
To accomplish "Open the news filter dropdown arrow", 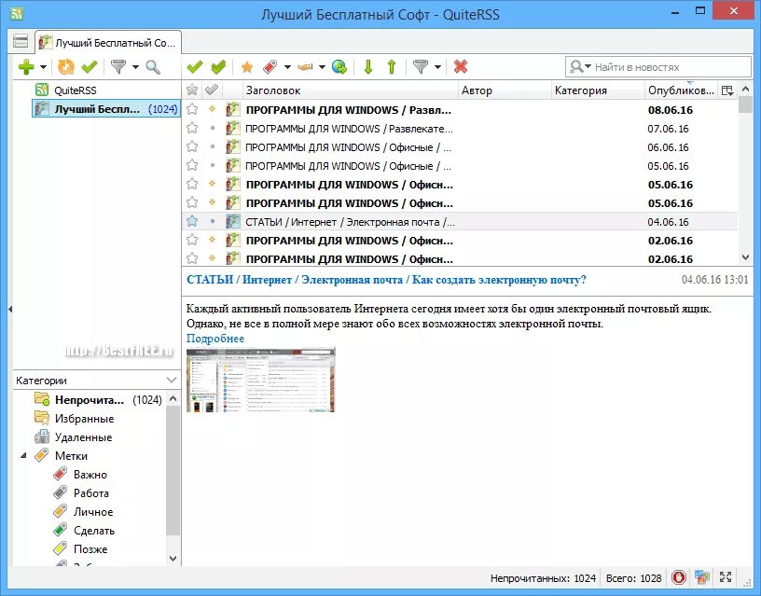I will pyautogui.click(x=437, y=67).
